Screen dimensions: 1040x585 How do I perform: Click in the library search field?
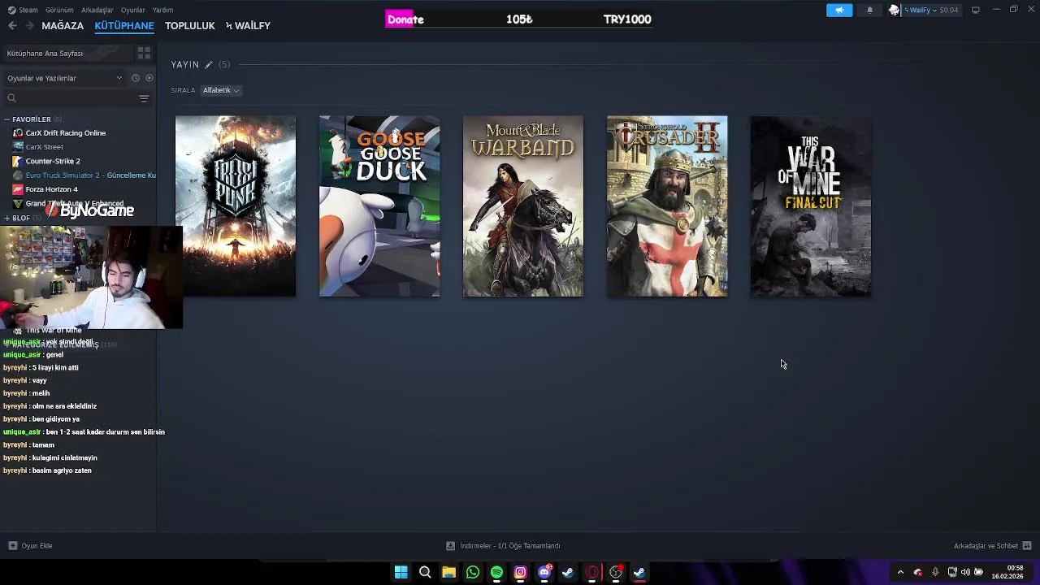tap(77, 98)
